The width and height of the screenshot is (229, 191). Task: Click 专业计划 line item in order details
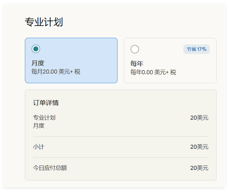tap(44, 118)
